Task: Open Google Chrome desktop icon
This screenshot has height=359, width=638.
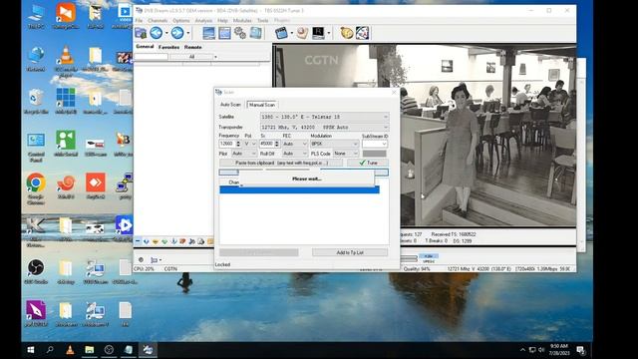Action: coord(36,188)
